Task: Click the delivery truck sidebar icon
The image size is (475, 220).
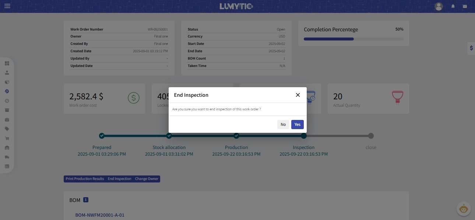Action: pyautogui.click(x=7, y=157)
